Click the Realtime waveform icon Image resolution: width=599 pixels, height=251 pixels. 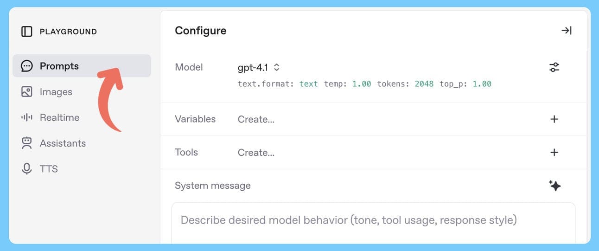[x=27, y=117]
